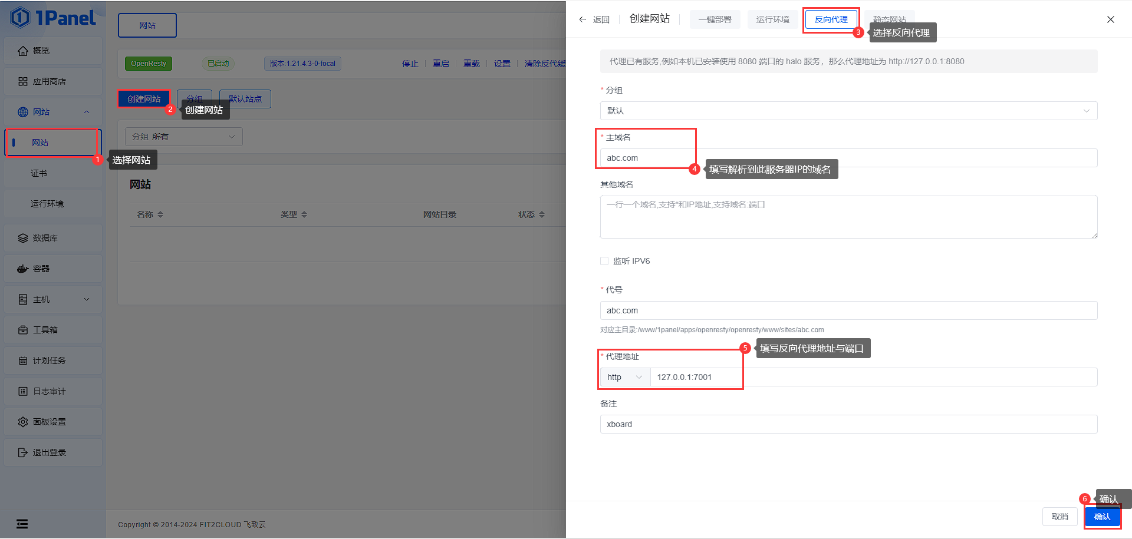Click the 取消 cancel button
Image resolution: width=1132 pixels, height=539 pixels.
click(x=1059, y=517)
